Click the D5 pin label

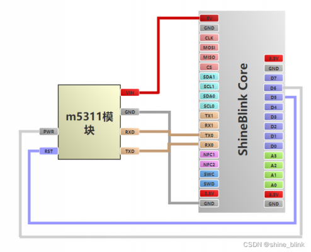pyautogui.click(x=273, y=98)
